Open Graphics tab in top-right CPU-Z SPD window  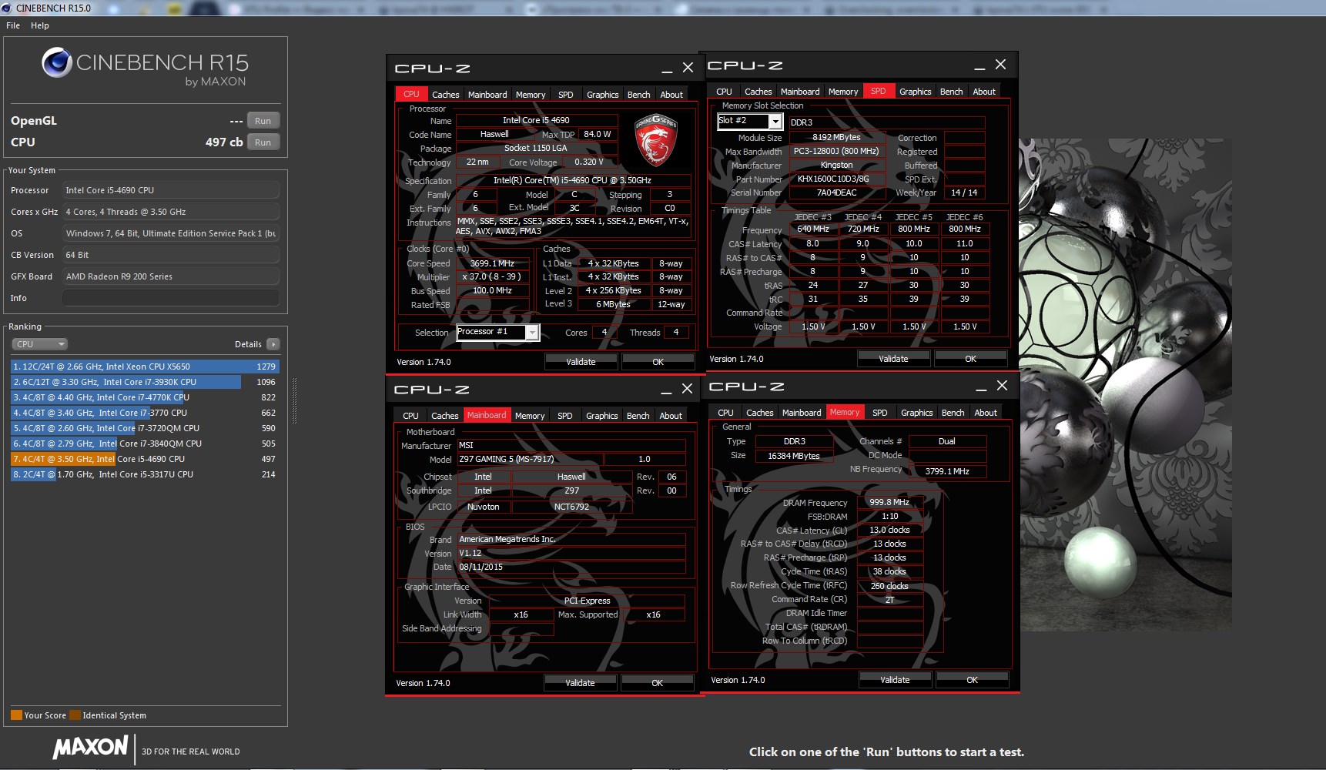click(915, 92)
